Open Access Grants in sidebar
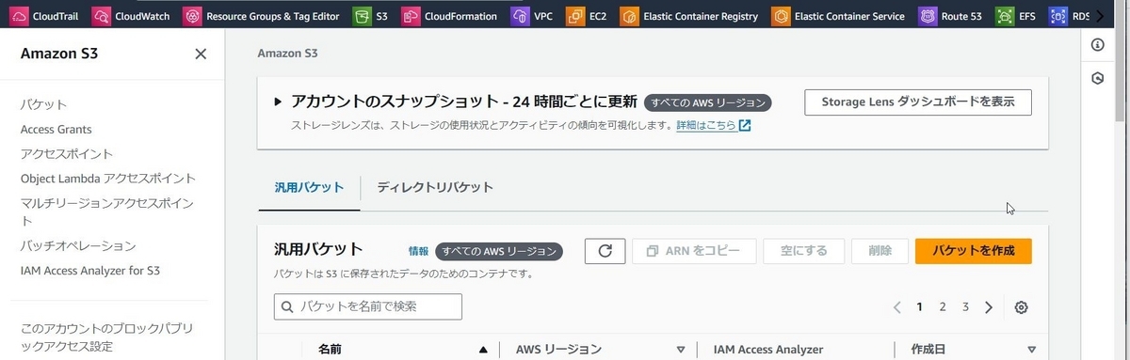Screen dimensions: 1130x360 click(56, 129)
